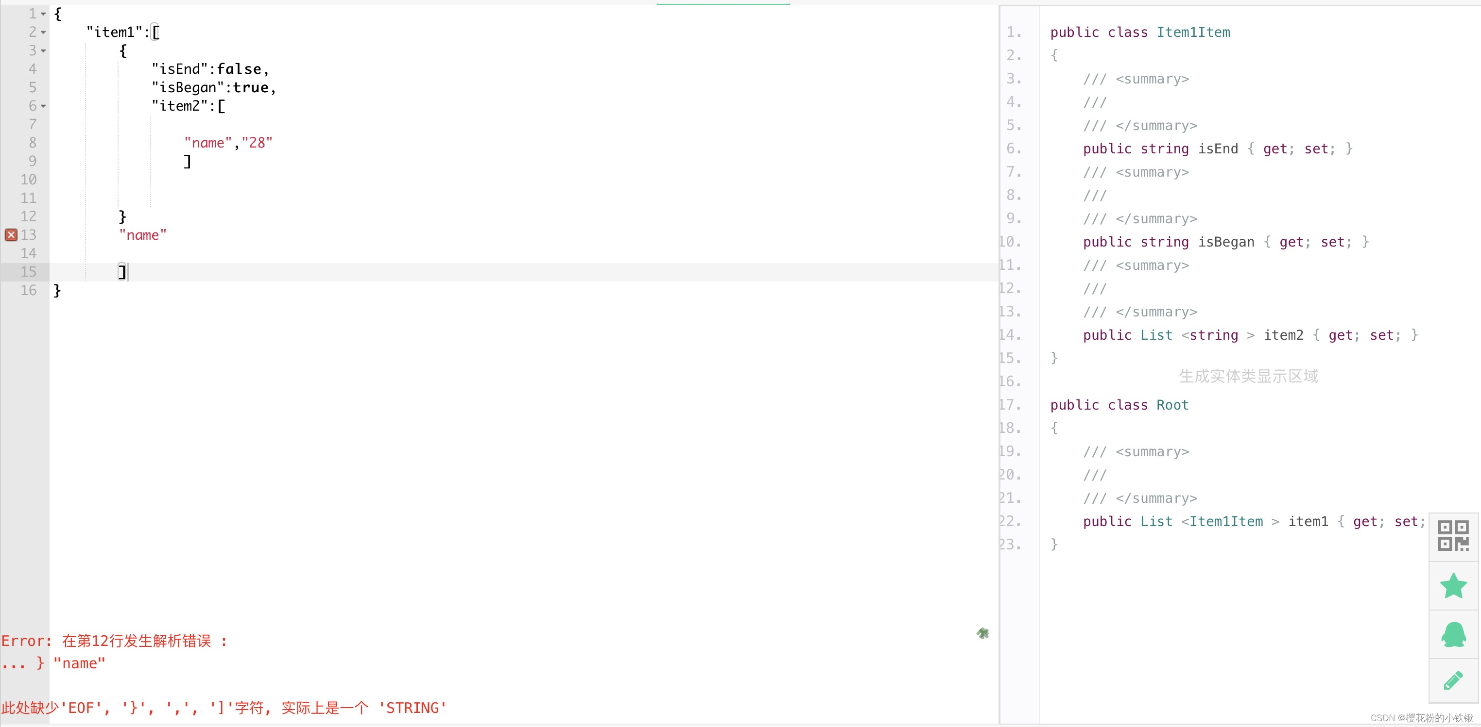Screen dimensions: 1481x727
Task: Click the item1 List<Item1Item> property line
Action: (x=1254, y=521)
